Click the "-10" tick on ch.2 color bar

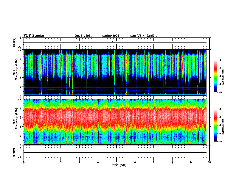[x=220, y=141]
